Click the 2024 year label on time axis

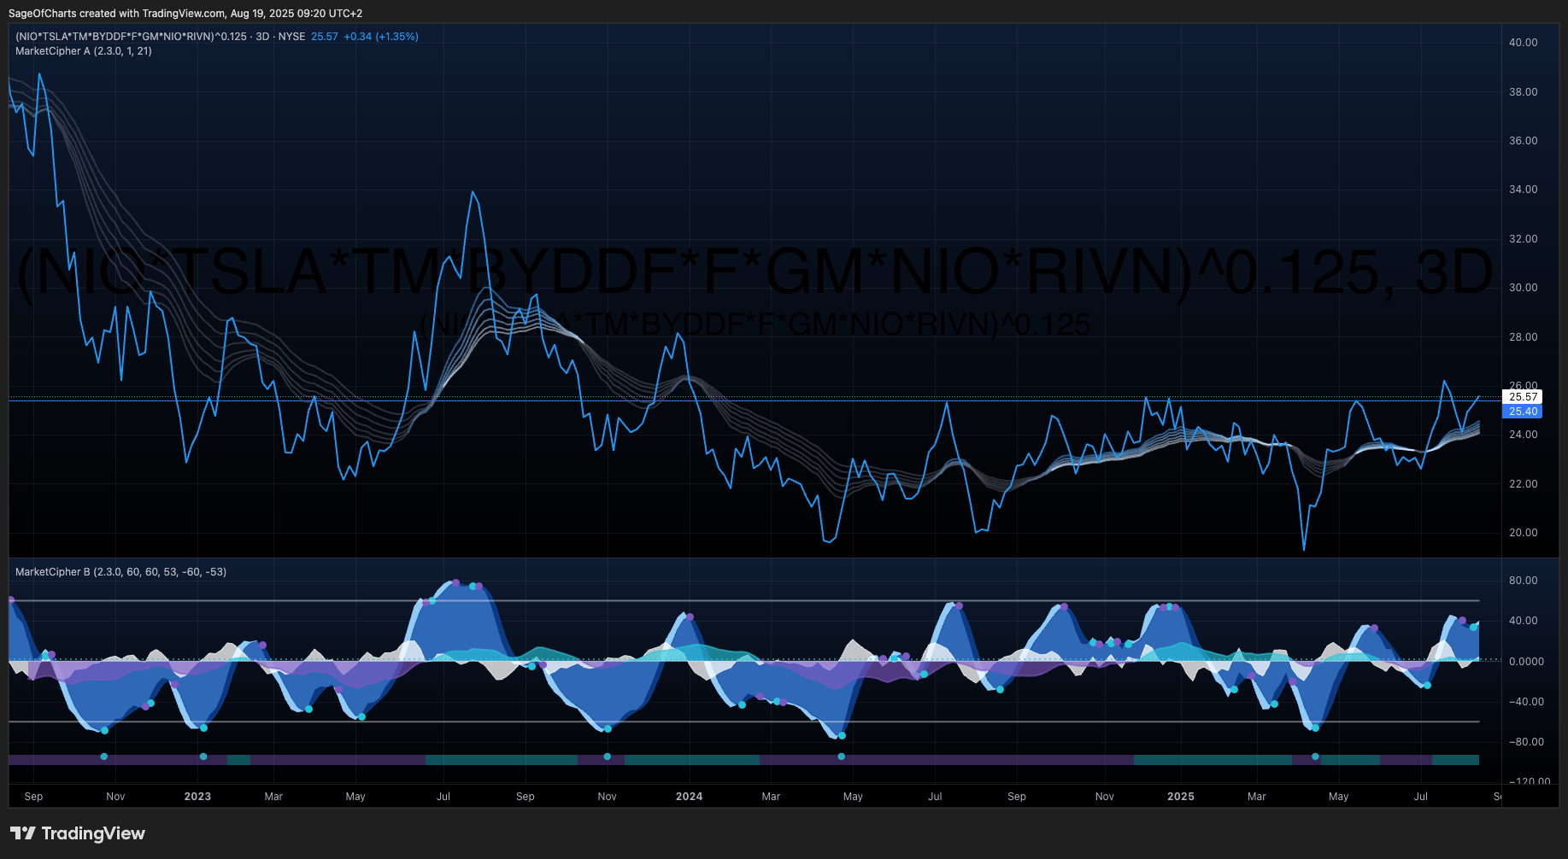[689, 797]
